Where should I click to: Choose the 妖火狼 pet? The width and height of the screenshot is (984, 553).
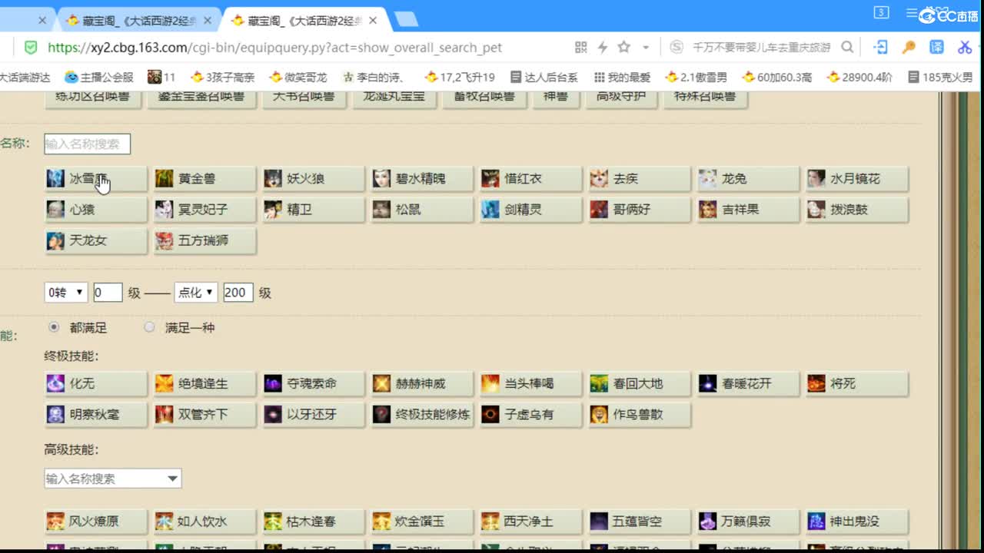pyautogui.click(x=313, y=179)
